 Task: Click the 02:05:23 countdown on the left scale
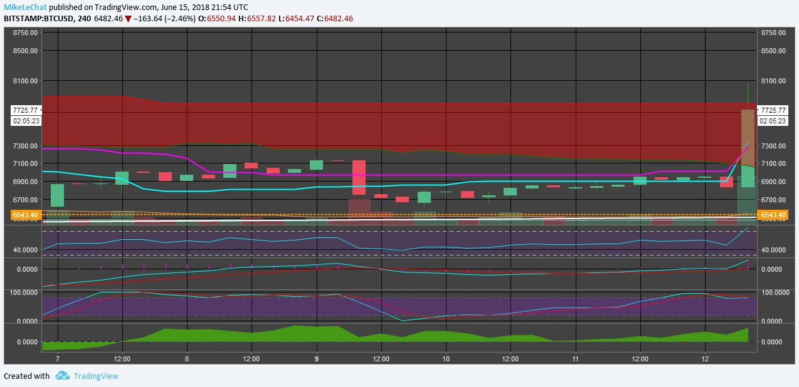pos(26,121)
